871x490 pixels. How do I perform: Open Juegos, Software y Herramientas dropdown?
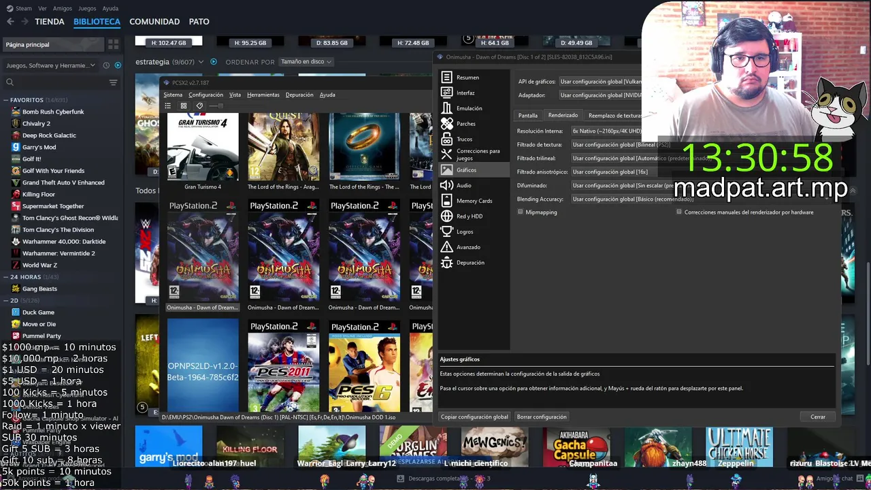pyautogui.click(x=51, y=65)
